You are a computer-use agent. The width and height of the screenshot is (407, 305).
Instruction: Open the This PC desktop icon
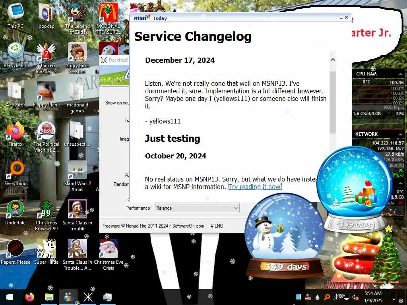[x=16, y=15]
